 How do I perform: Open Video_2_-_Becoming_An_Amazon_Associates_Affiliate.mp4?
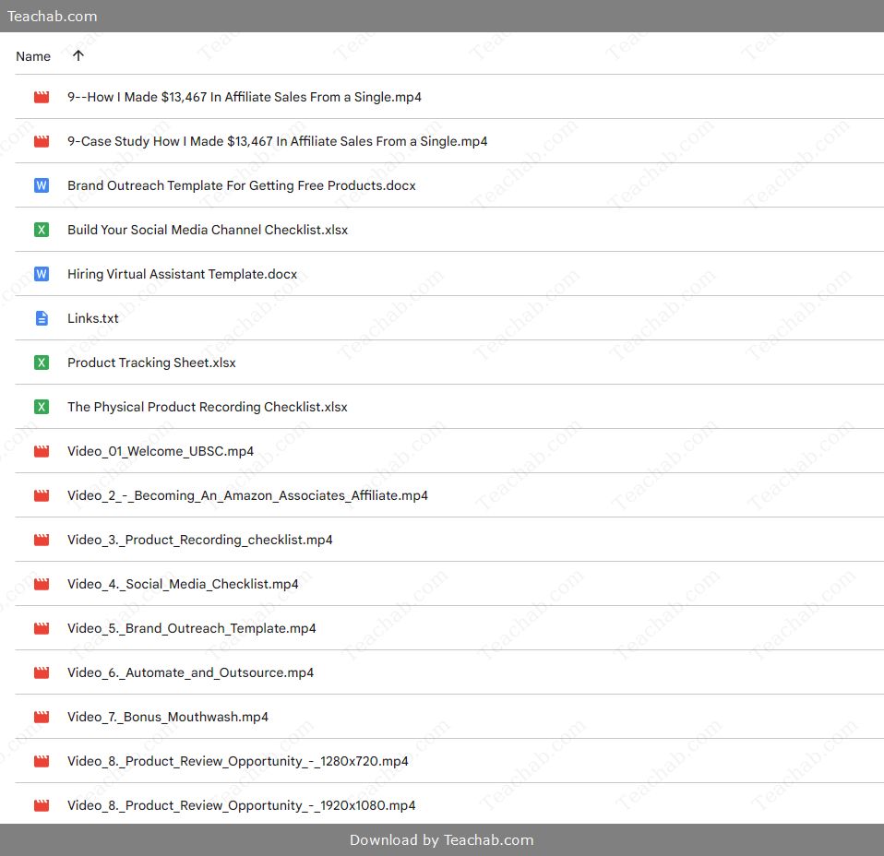(x=247, y=495)
